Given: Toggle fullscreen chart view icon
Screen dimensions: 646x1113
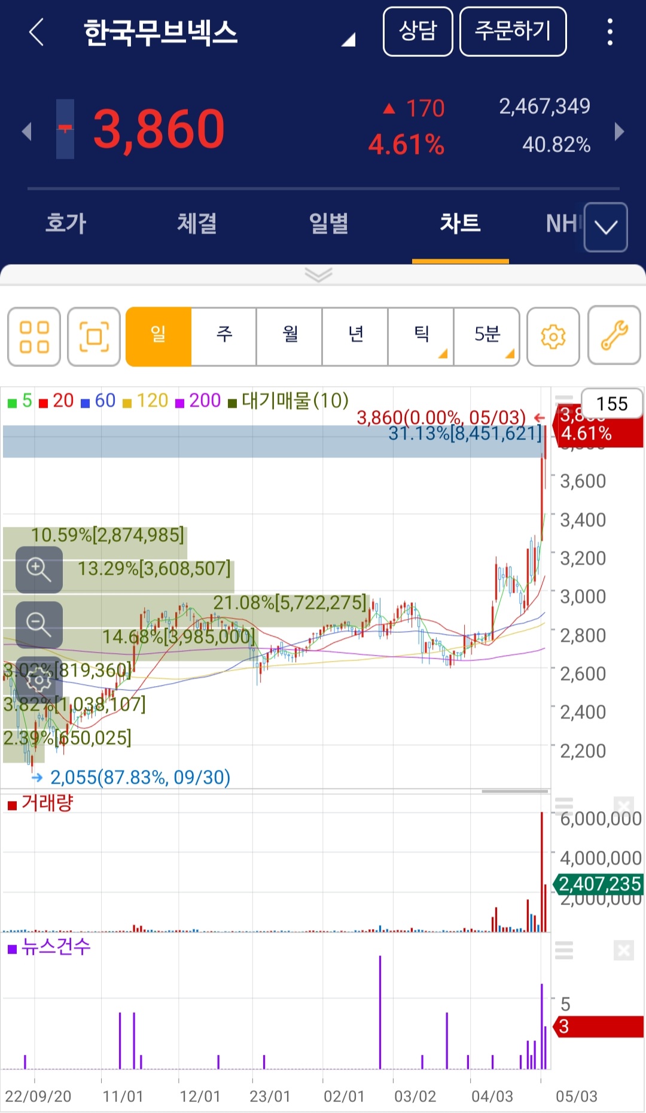Looking at the screenshot, I should (x=94, y=336).
